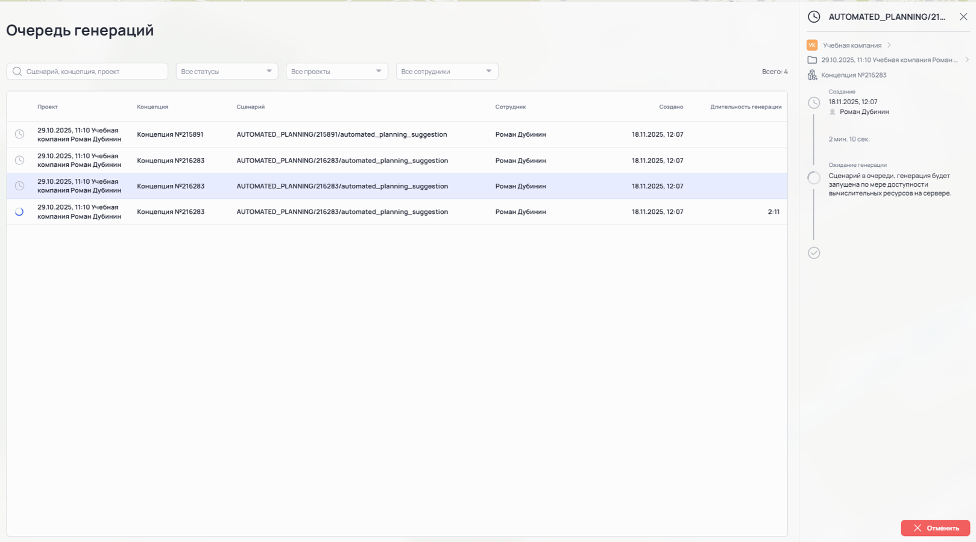Click the clock icon in panel header
Image resolution: width=976 pixels, height=542 pixels.
[x=814, y=17]
